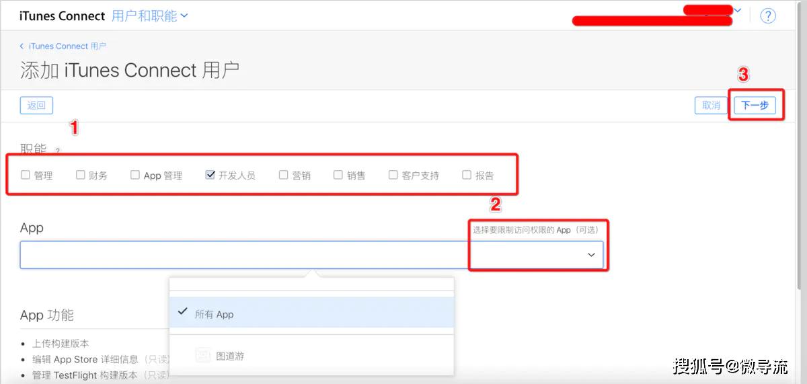Select the 销售 role checkbox
807x384 pixels.
[x=338, y=175]
